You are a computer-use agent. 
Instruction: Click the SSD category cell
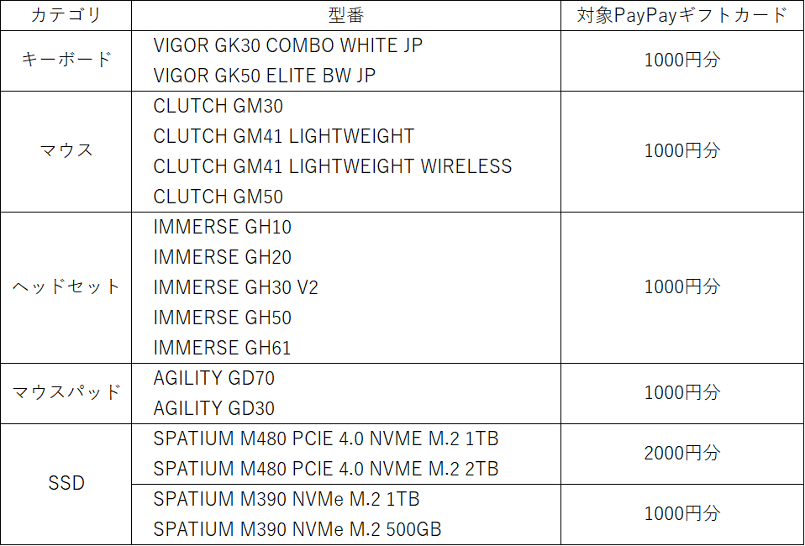click(66, 484)
